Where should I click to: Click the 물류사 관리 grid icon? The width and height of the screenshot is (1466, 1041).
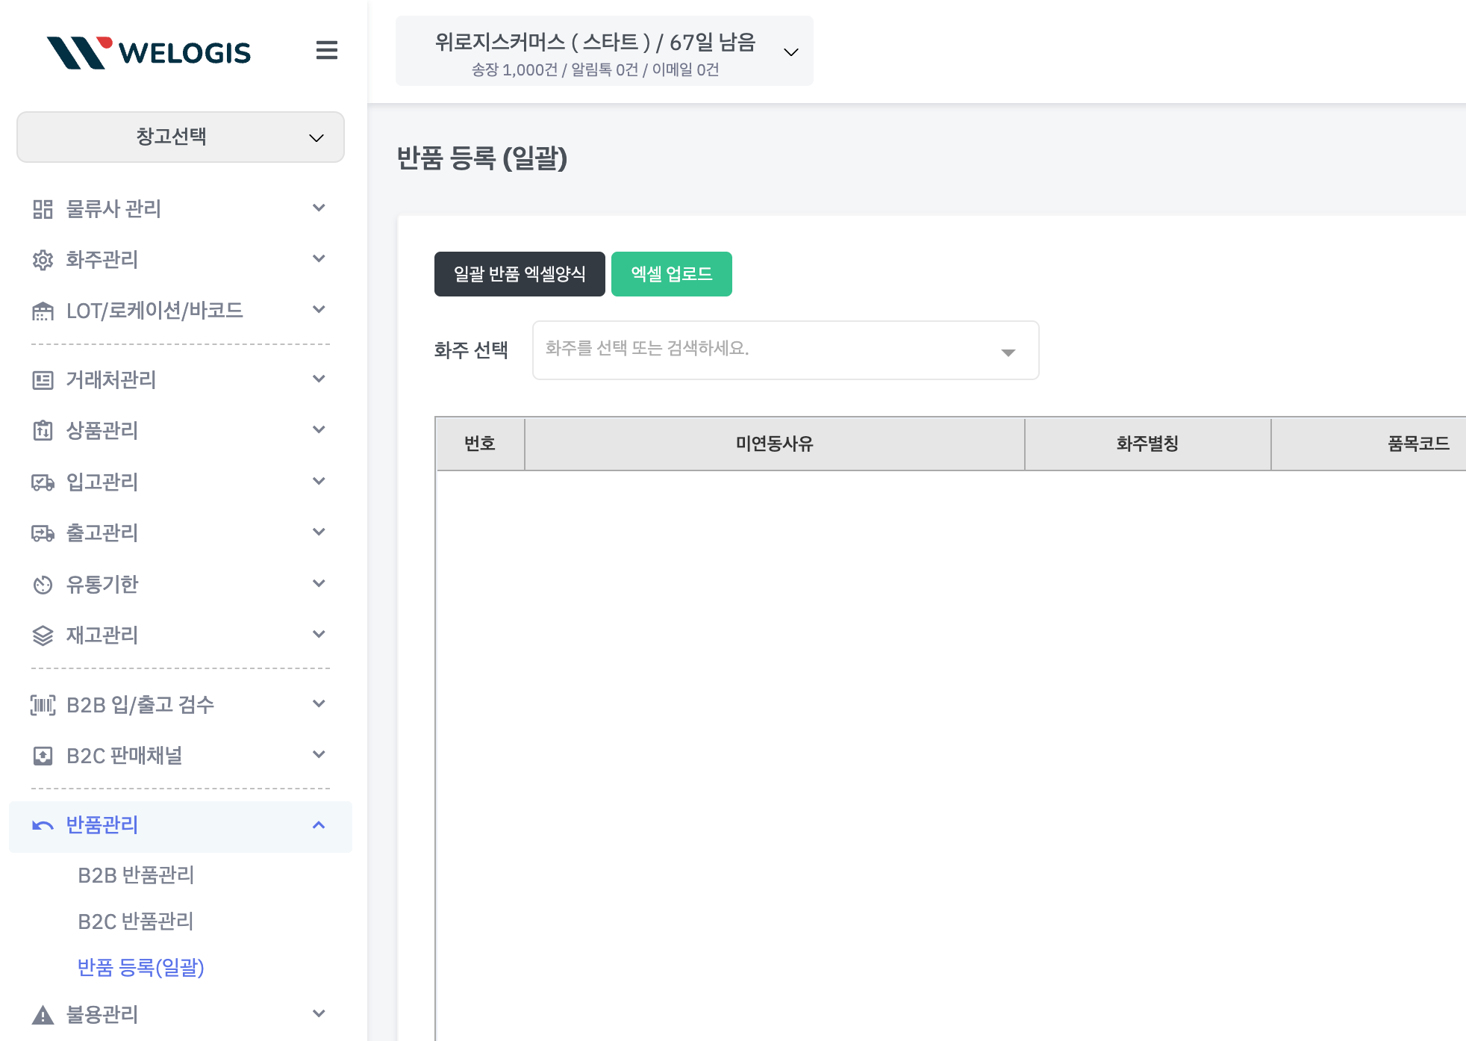tap(43, 209)
